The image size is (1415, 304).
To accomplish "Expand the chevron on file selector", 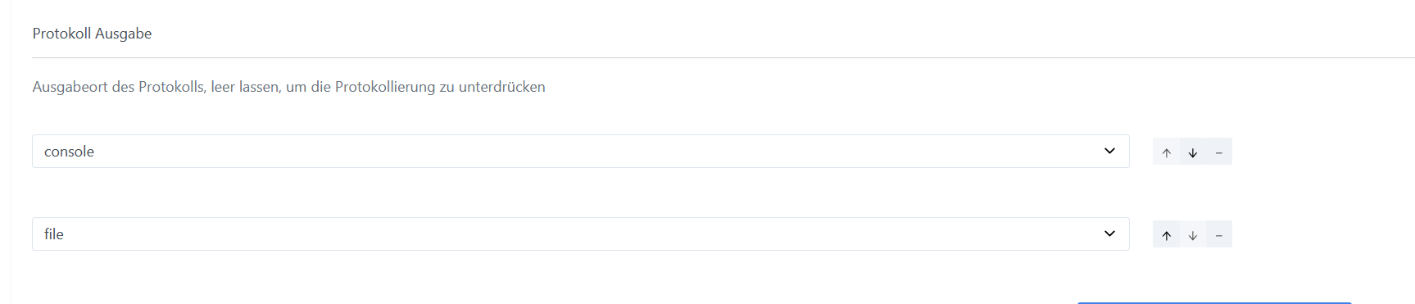I will pos(1109,234).
